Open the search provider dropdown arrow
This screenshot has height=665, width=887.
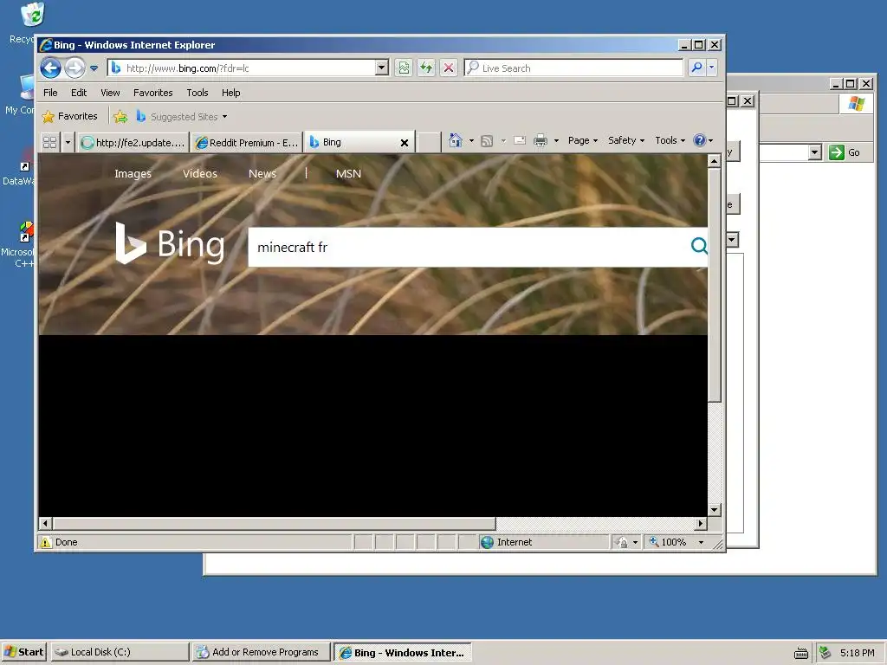point(712,68)
